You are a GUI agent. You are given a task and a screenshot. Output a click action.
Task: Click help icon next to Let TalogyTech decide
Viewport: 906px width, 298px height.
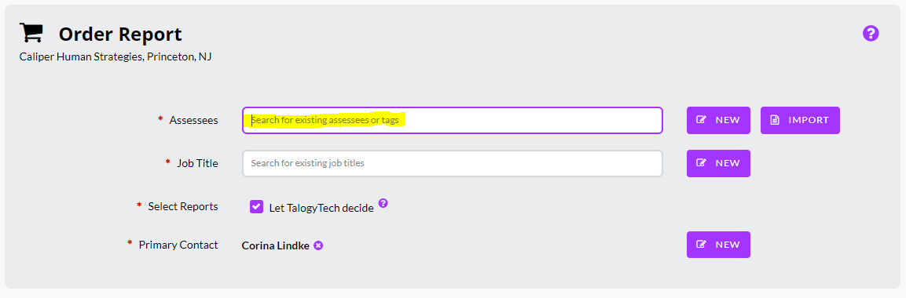click(x=383, y=203)
